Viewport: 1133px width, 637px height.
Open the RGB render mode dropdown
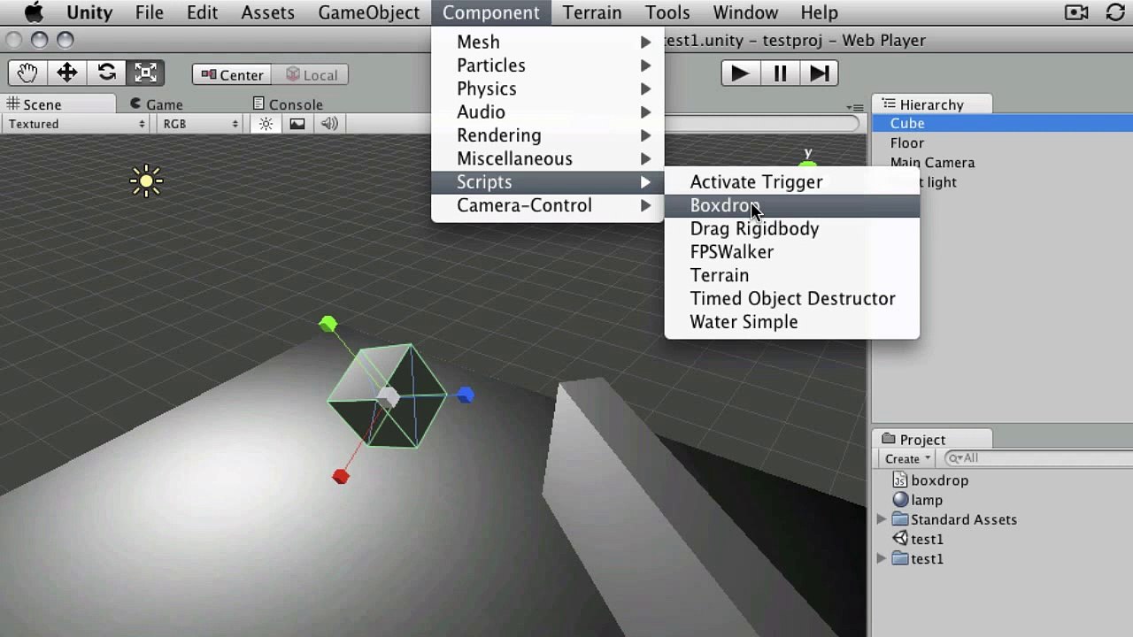click(200, 124)
